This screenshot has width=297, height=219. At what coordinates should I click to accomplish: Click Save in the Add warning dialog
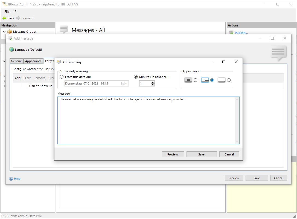pos(201,154)
